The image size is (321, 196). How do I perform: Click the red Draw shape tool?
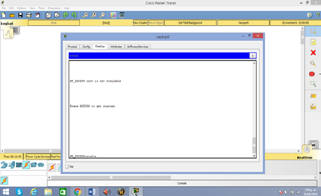pyautogui.click(x=312, y=74)
